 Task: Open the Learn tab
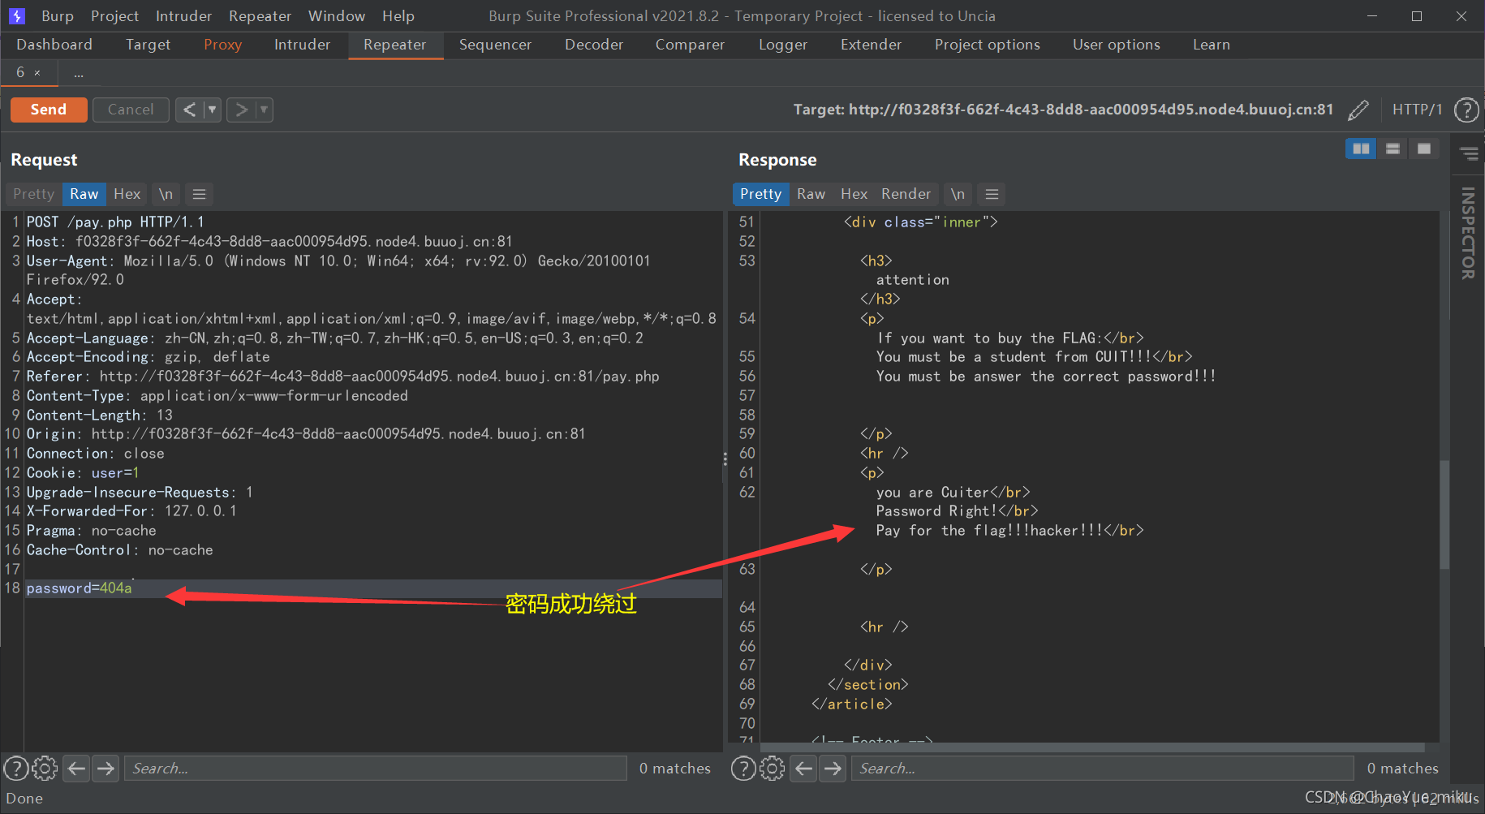1211,45
